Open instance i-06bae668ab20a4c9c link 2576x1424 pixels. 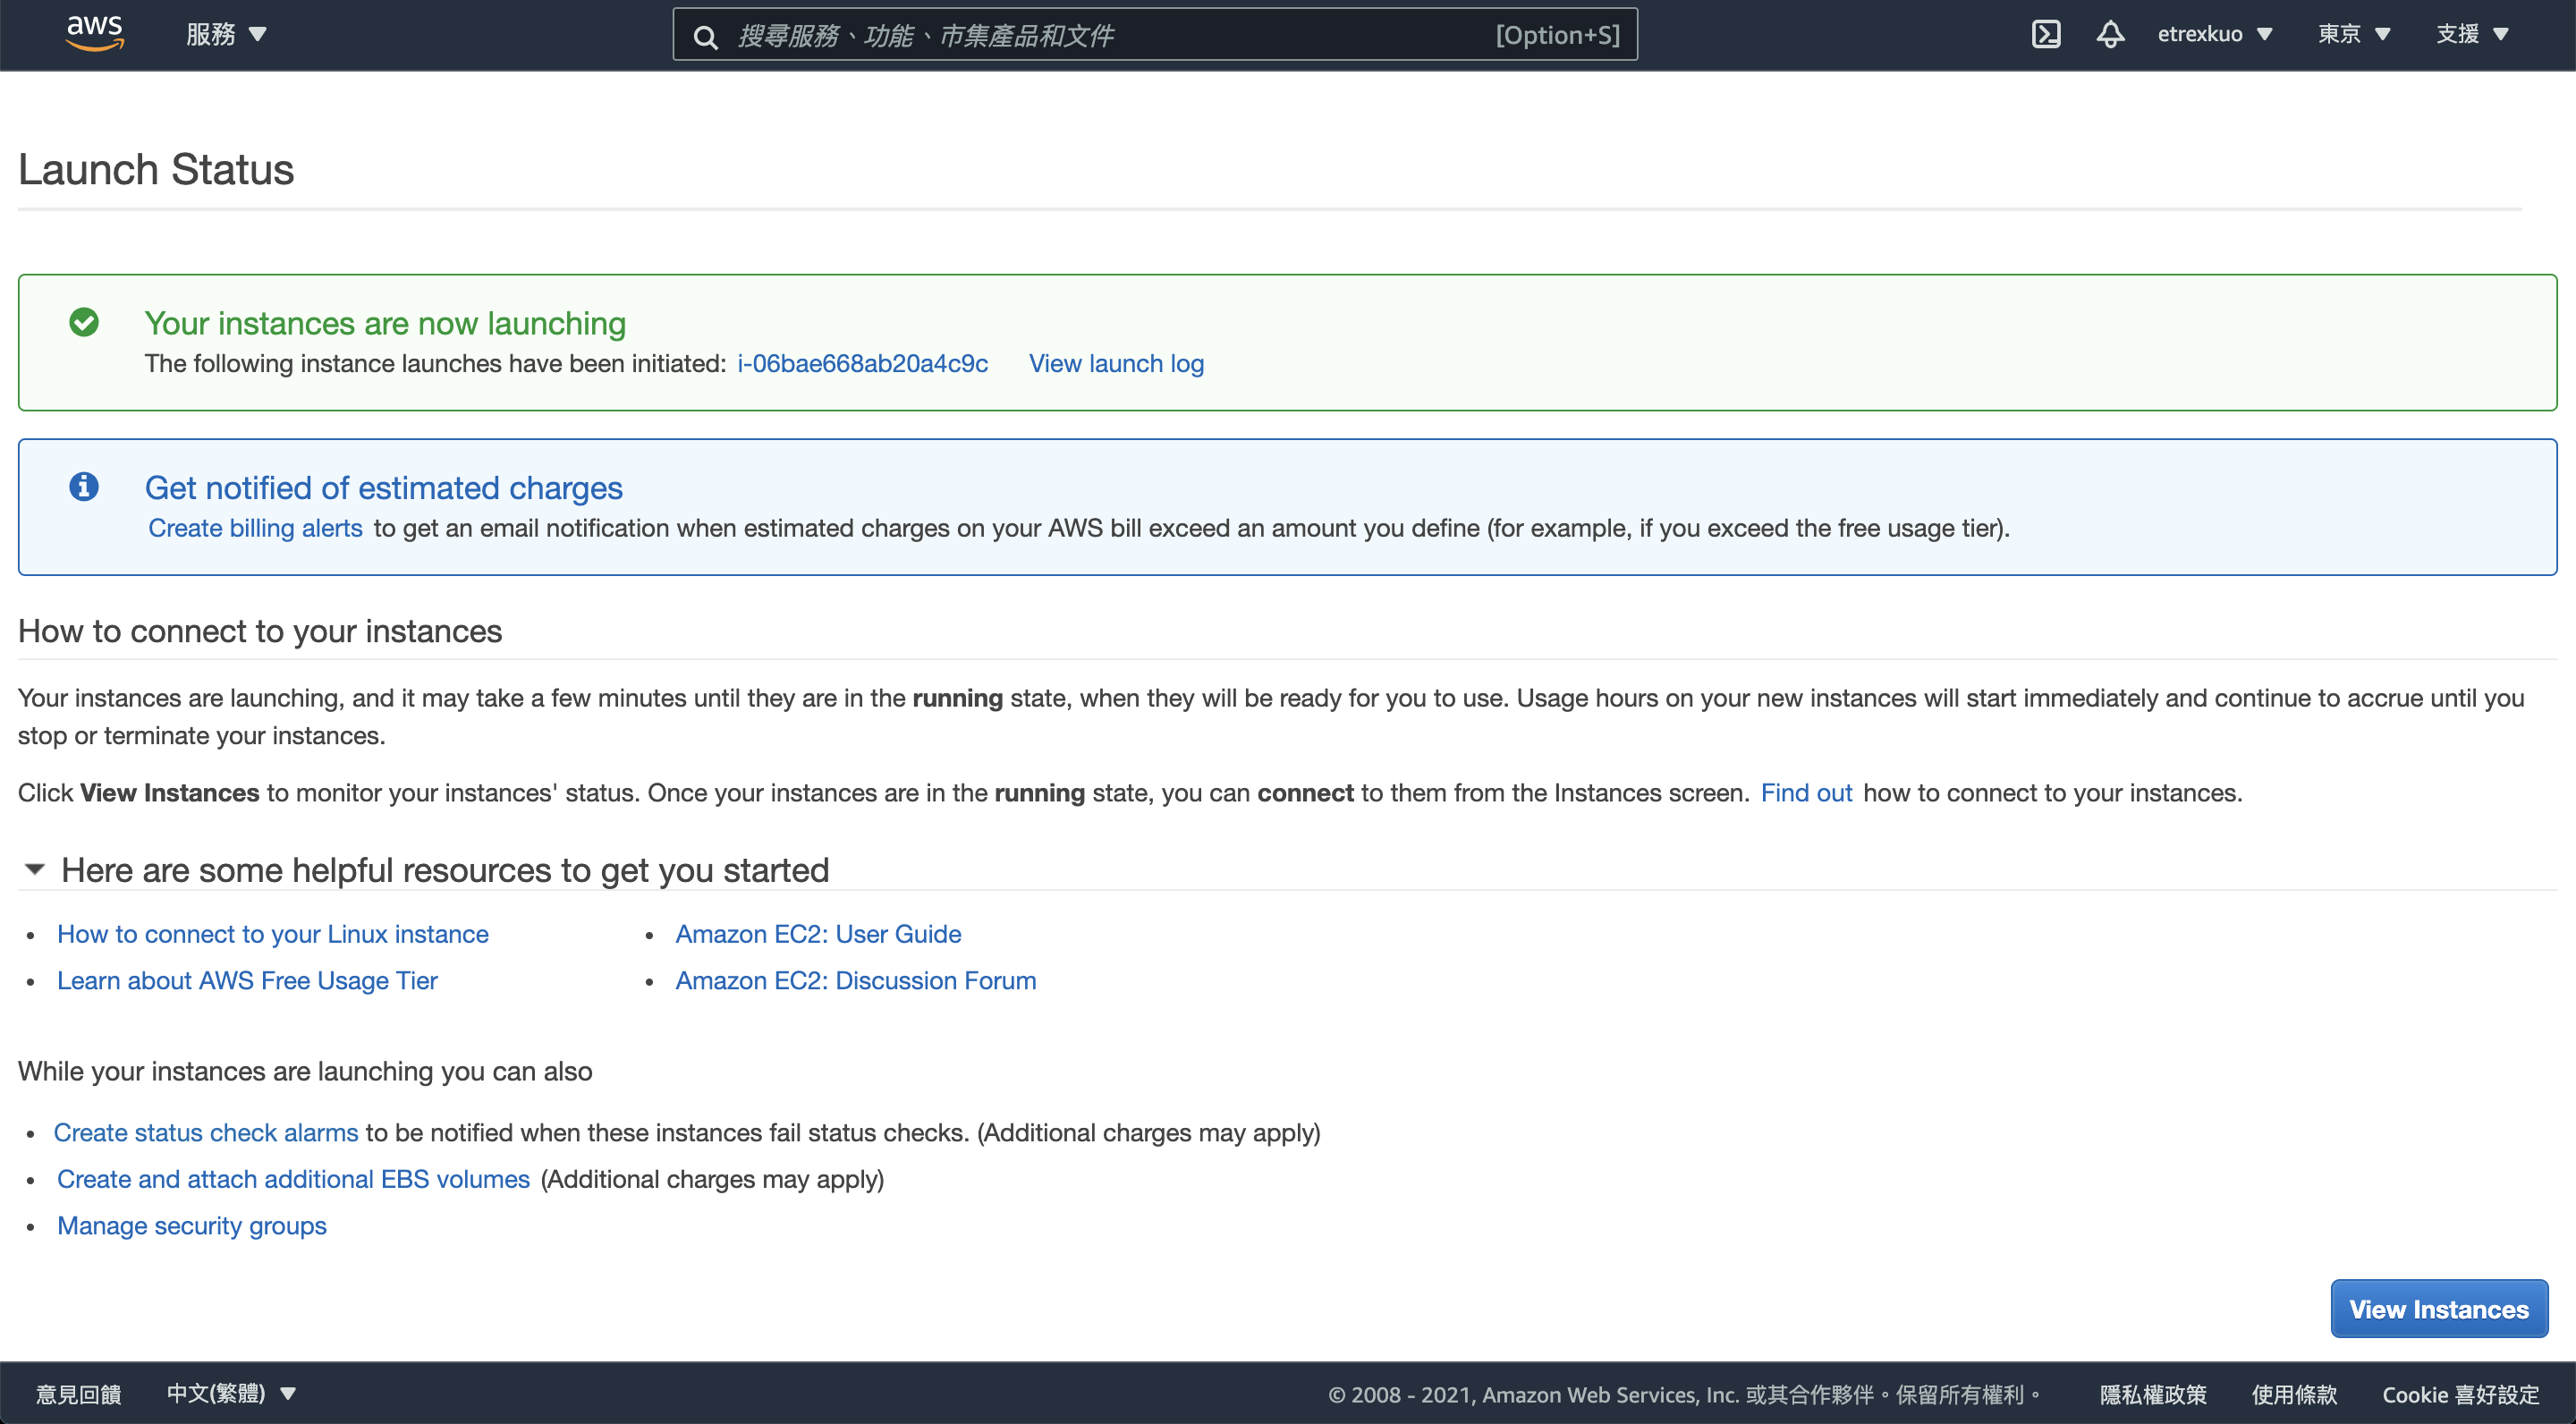862,363
